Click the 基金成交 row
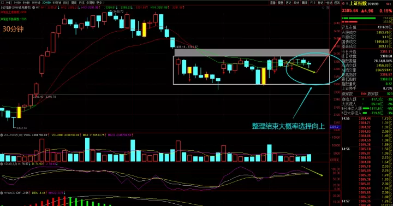Image resolution: width=393 pixels, height=206 pixels. (367, 46)
